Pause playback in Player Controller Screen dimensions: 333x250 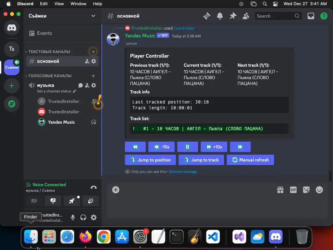pos(188,147)
